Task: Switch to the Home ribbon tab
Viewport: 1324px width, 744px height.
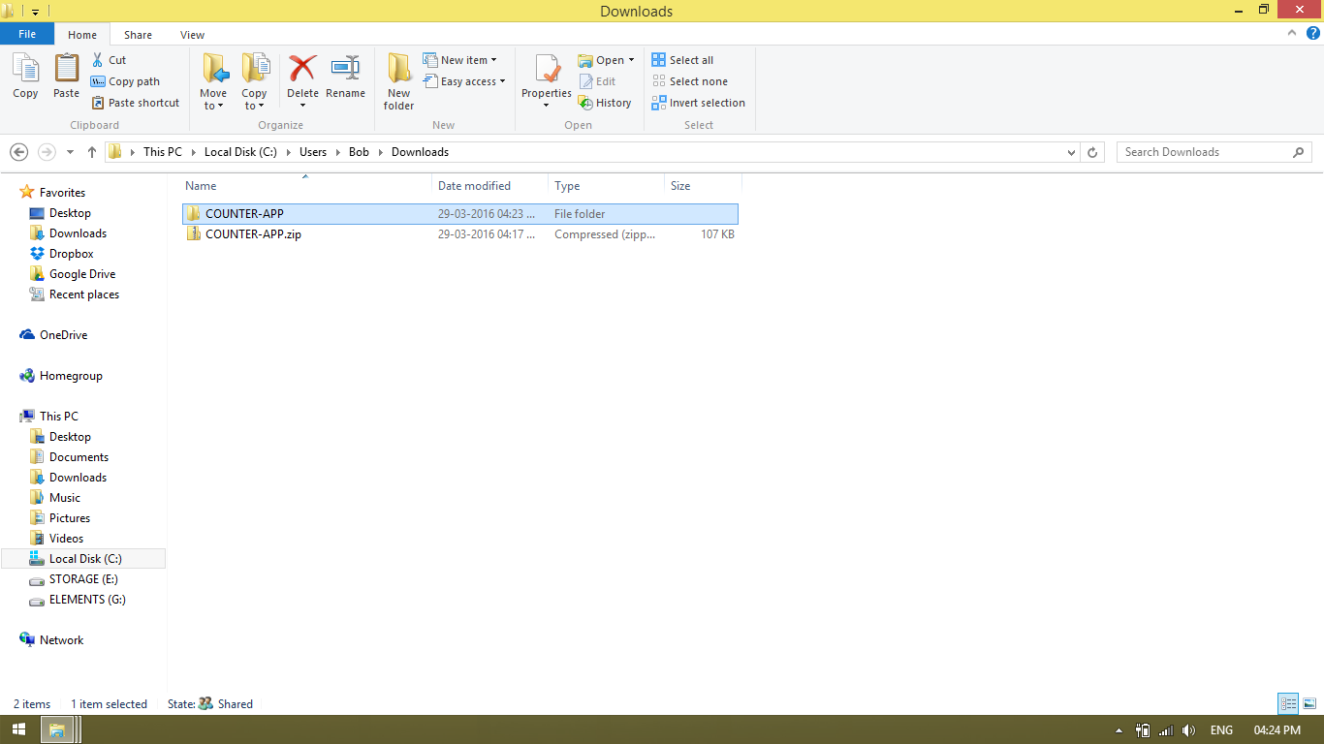Action: coord(82,35)
